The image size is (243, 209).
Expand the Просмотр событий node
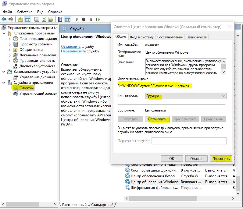coord(10,44)
